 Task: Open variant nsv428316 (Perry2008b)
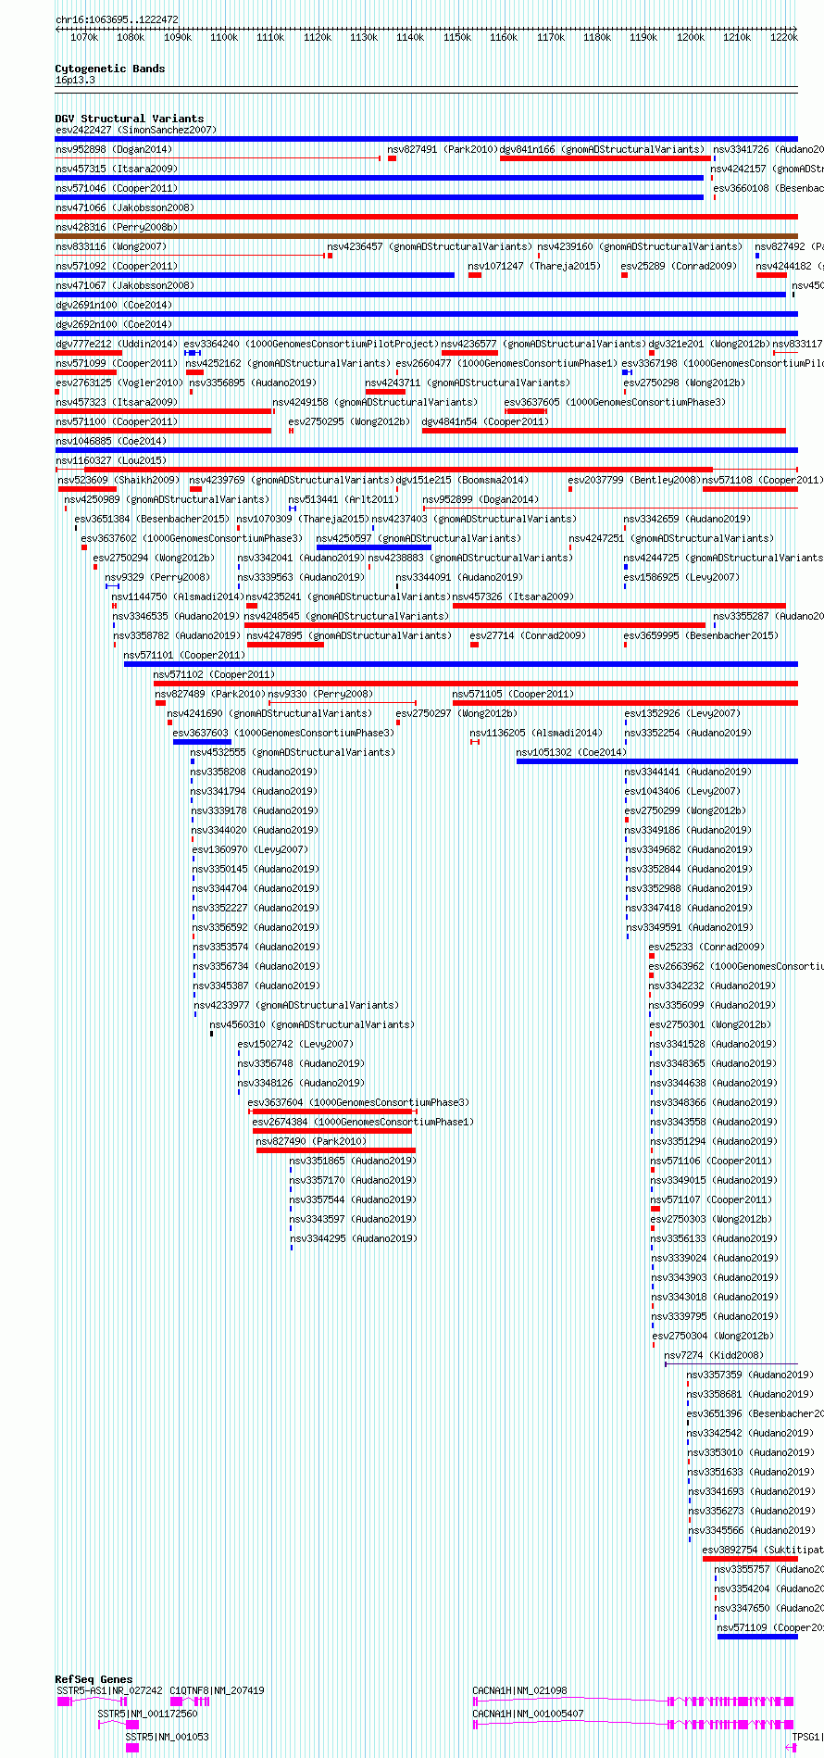point(117,227)
